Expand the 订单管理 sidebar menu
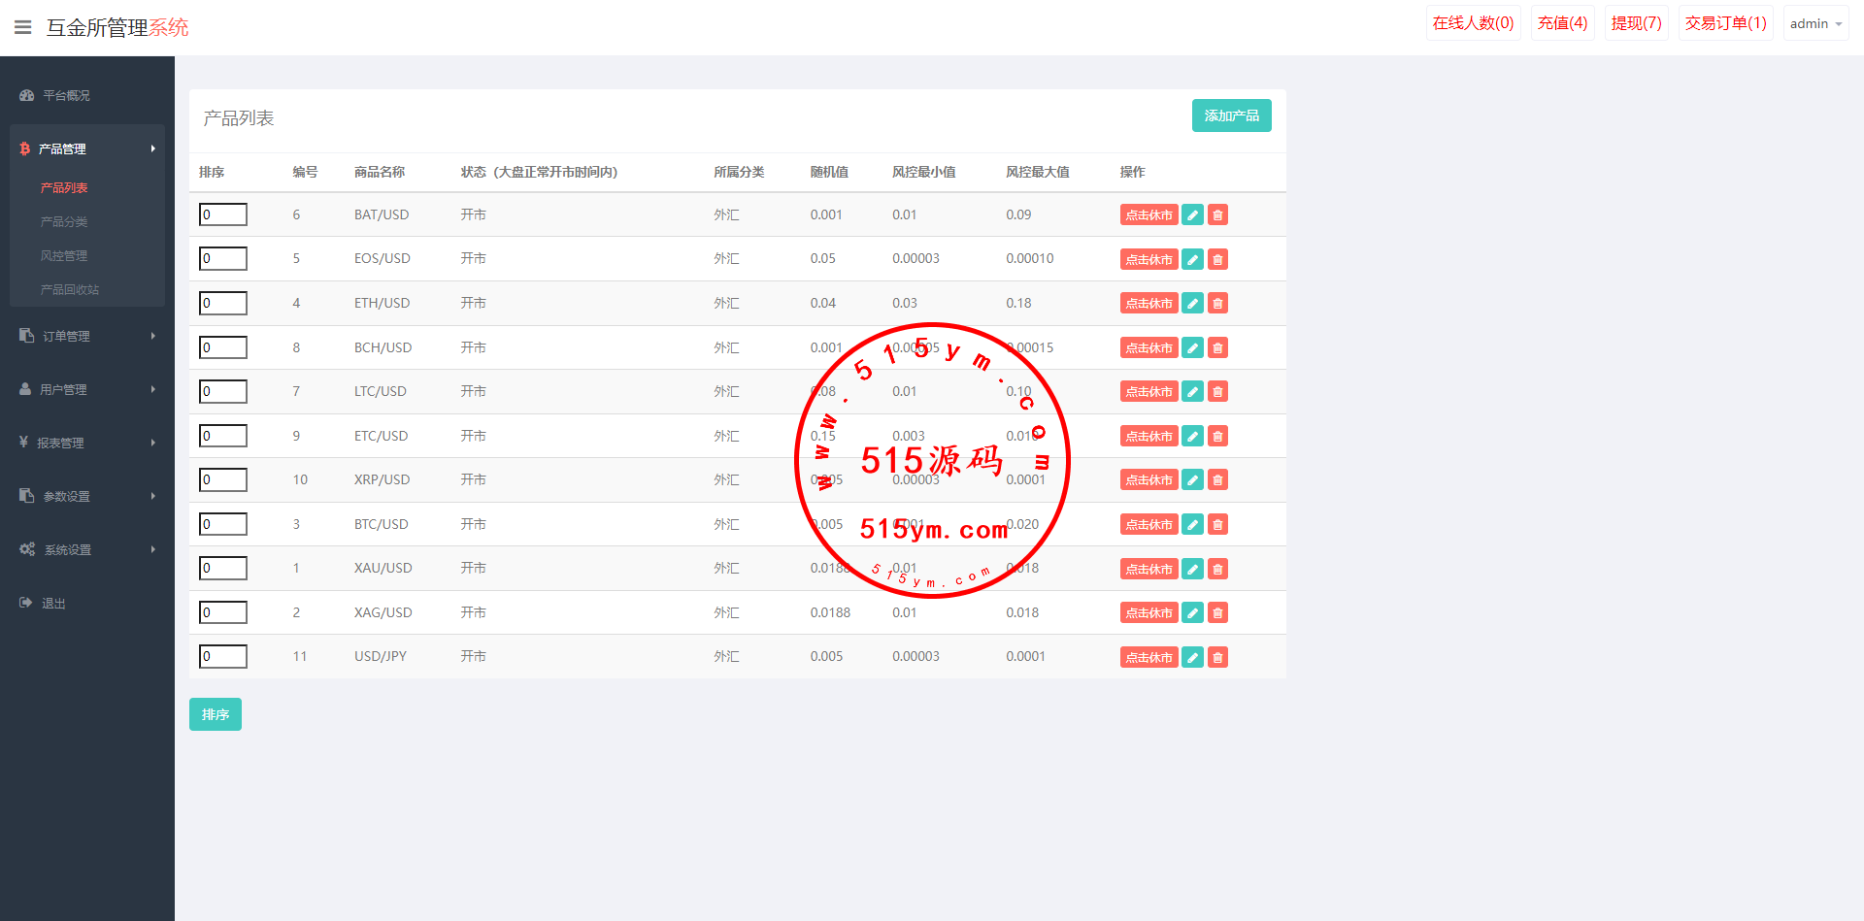The image size is (1864, 921). click(x=86, y=336)
